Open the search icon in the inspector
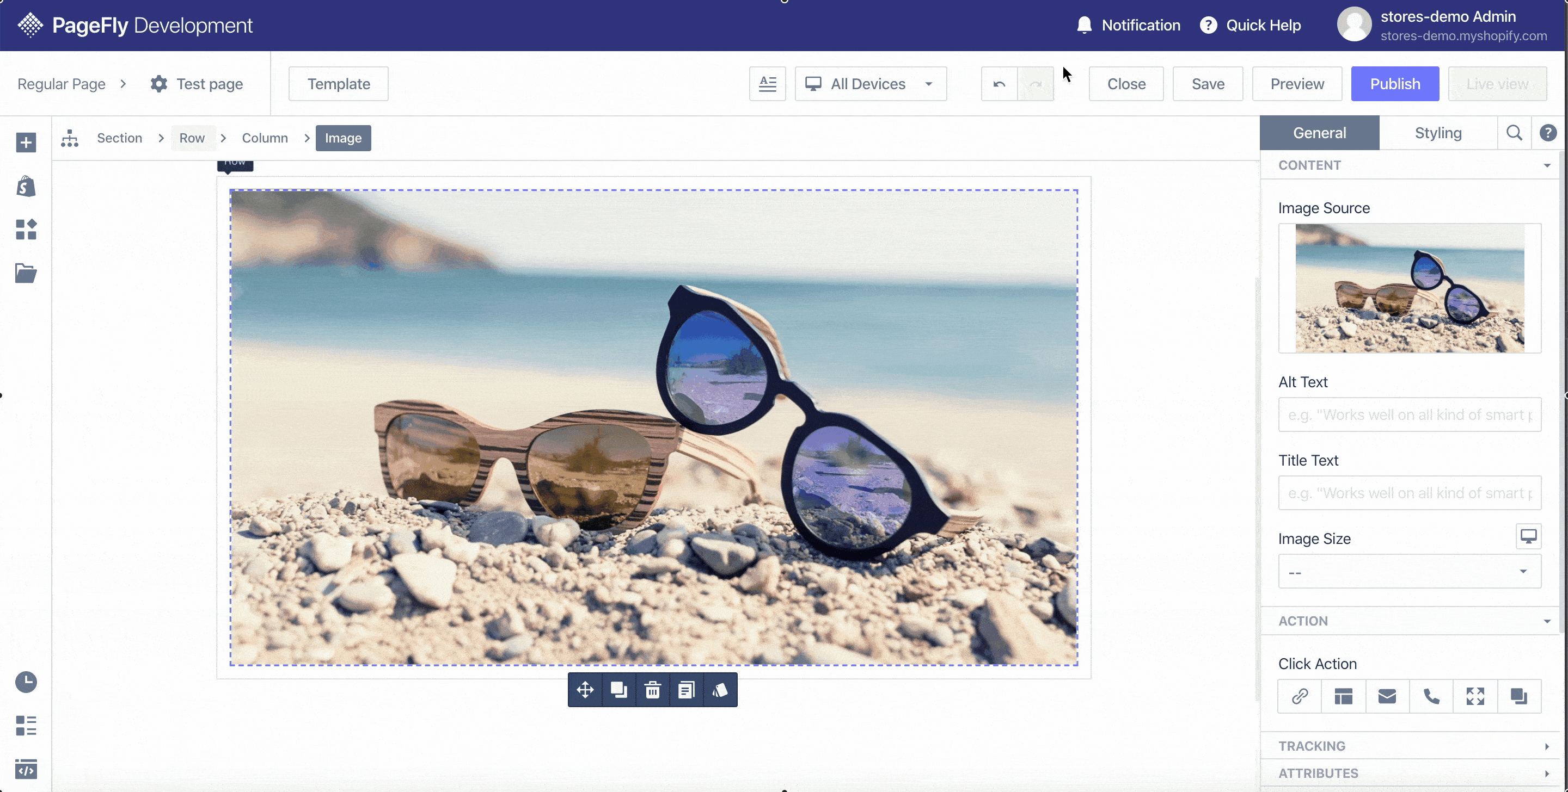1568x792 pixels. (x=1515, y=133)
